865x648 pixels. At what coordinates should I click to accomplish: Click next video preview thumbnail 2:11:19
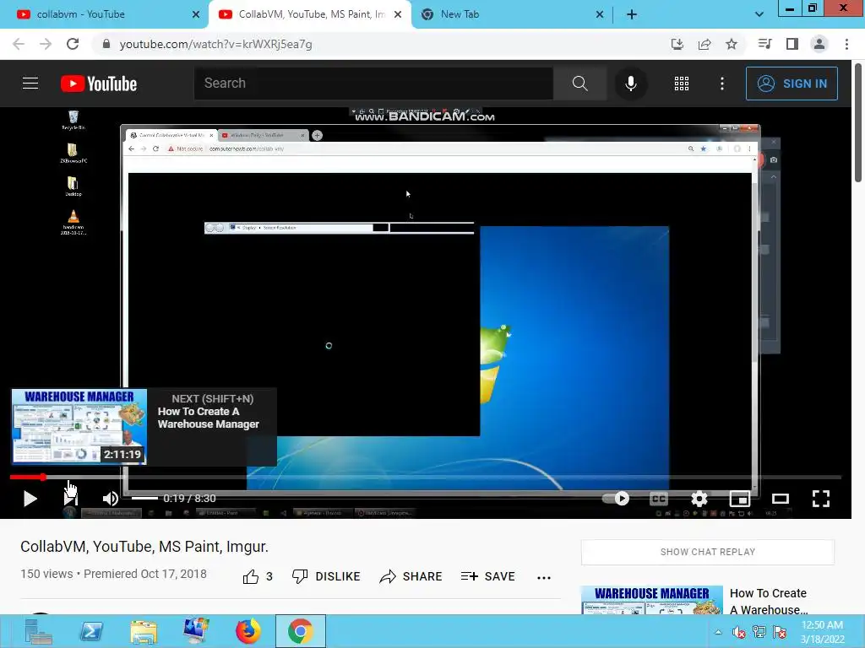click(x=79, y=426)
